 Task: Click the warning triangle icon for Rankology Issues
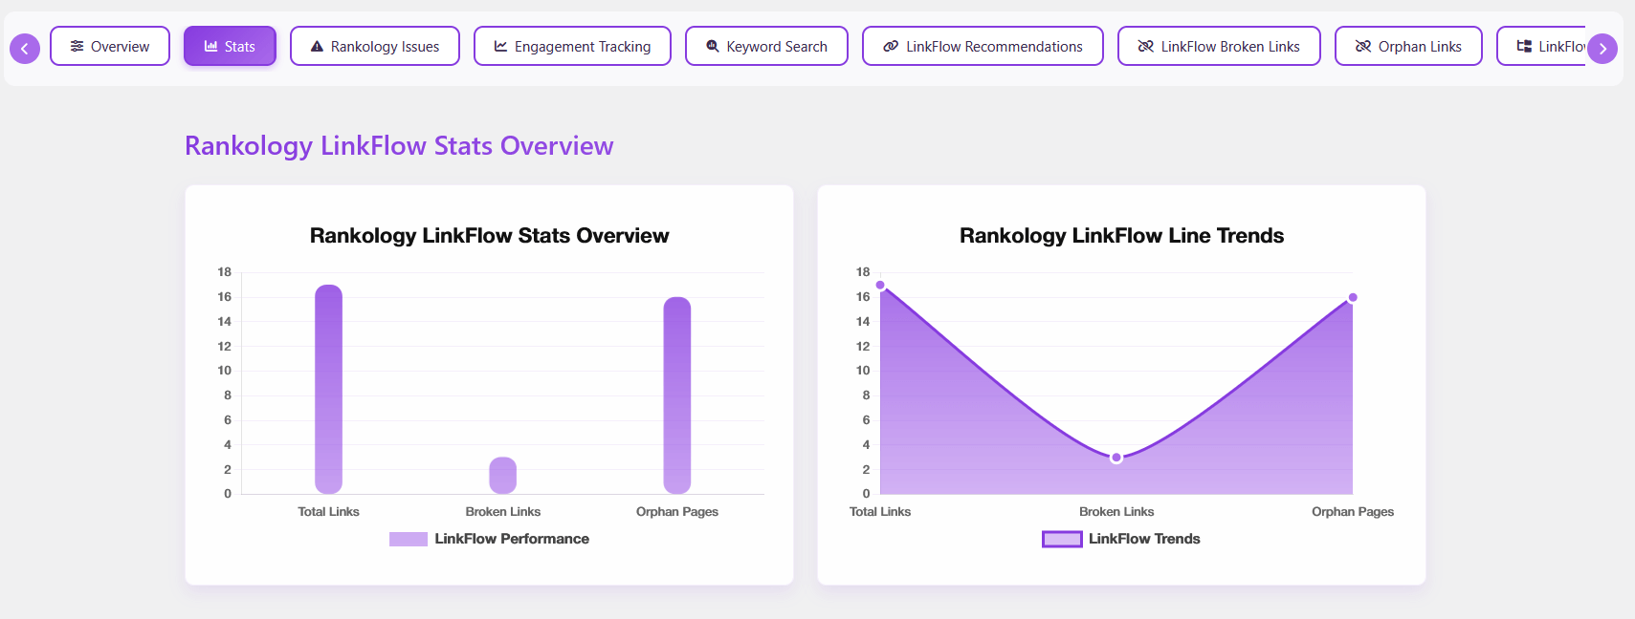point(317,46)
